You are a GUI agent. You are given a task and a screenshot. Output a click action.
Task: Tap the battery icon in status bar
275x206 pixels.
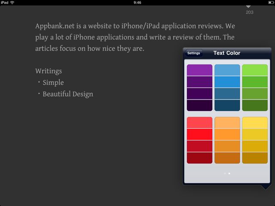tap(271, 3)
